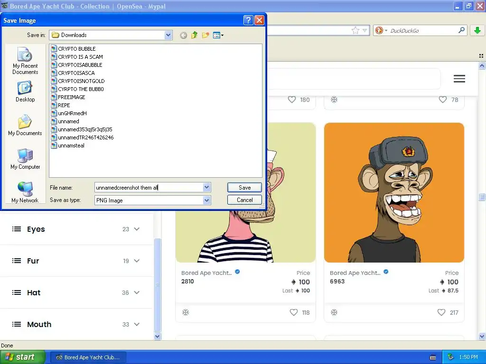Open the OpenSea hamburger menu
Image resolution: width=486 pixels, height=364 pixels.
(459, 79)
